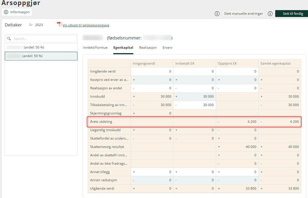Viewport: 308px width, 198px height.
Task: Click the Inngangsverdi column header
Action: coord(152,63)
